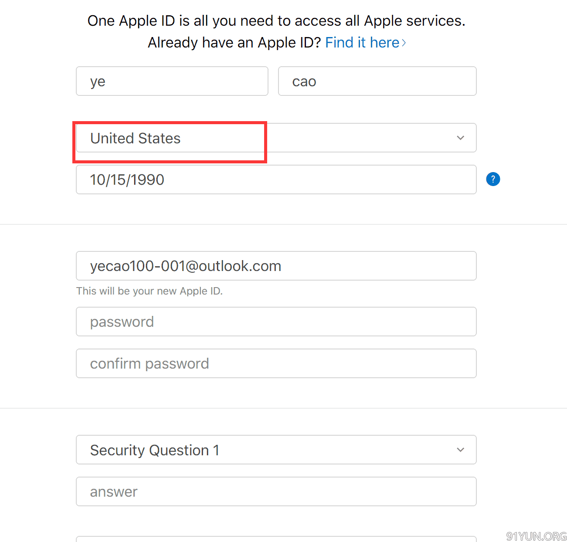The image size is (567, 542).
Task: Open the United States country dropdown
Action: click(276, 138)
